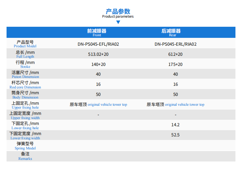Click the 前减振器 Front column header
This screenshot has width=242, height=169.
click(97, 33)
